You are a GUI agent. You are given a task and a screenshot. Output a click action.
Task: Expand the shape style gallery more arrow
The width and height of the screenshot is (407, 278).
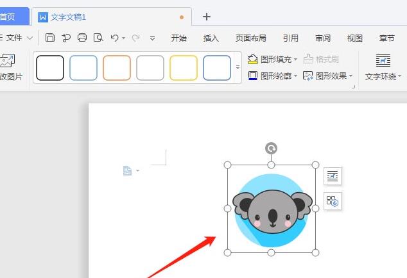point(238,67)
